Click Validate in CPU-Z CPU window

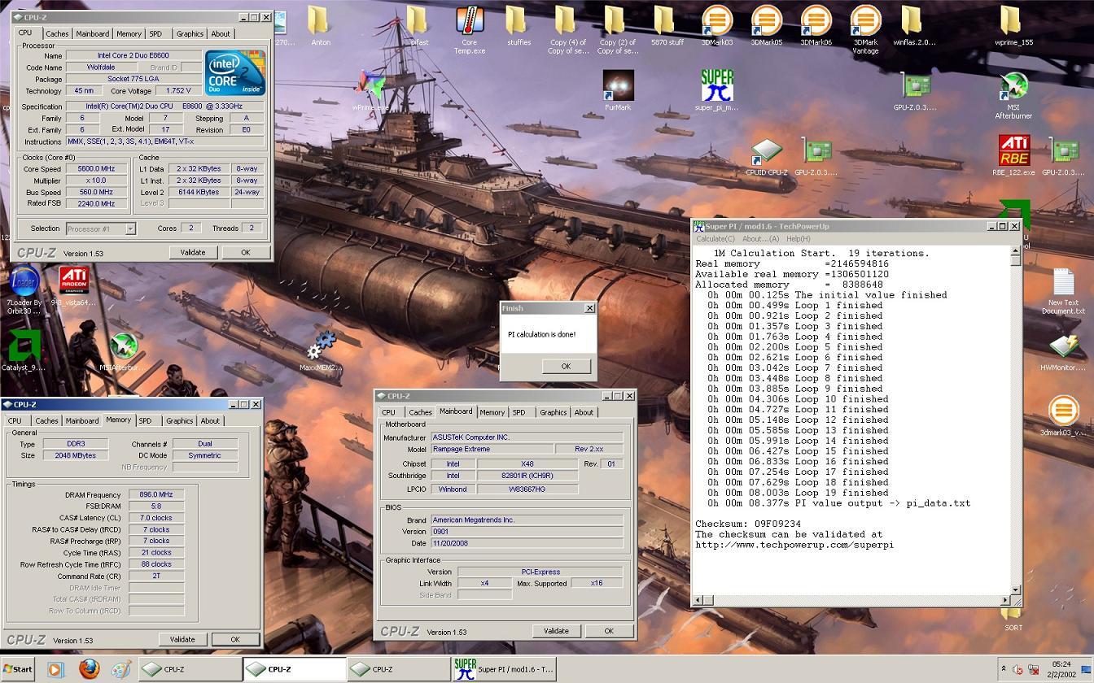(193, 252)
